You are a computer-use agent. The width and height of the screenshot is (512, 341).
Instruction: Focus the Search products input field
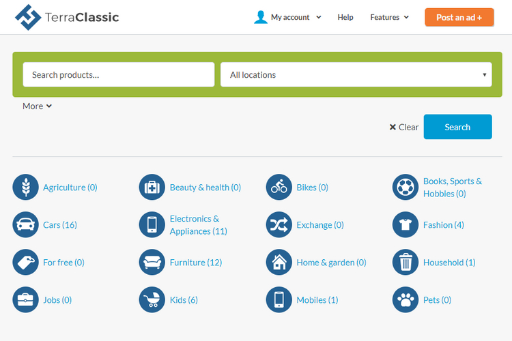pos(119,75)
